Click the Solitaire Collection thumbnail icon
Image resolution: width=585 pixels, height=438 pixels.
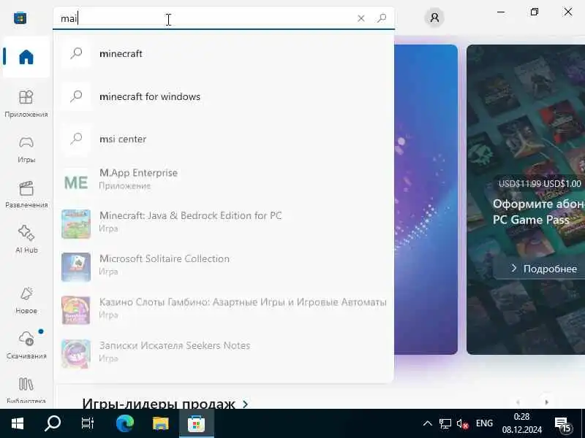tap(76, 267)
